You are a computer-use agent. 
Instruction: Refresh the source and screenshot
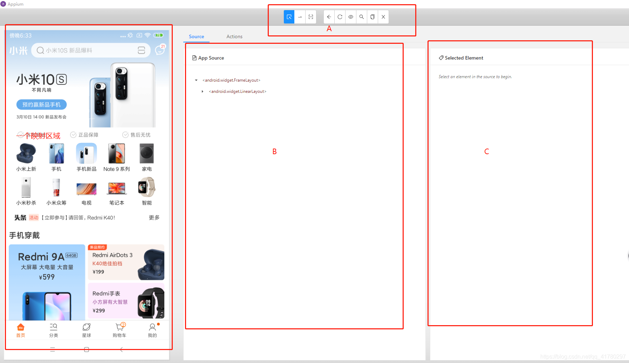340,17
